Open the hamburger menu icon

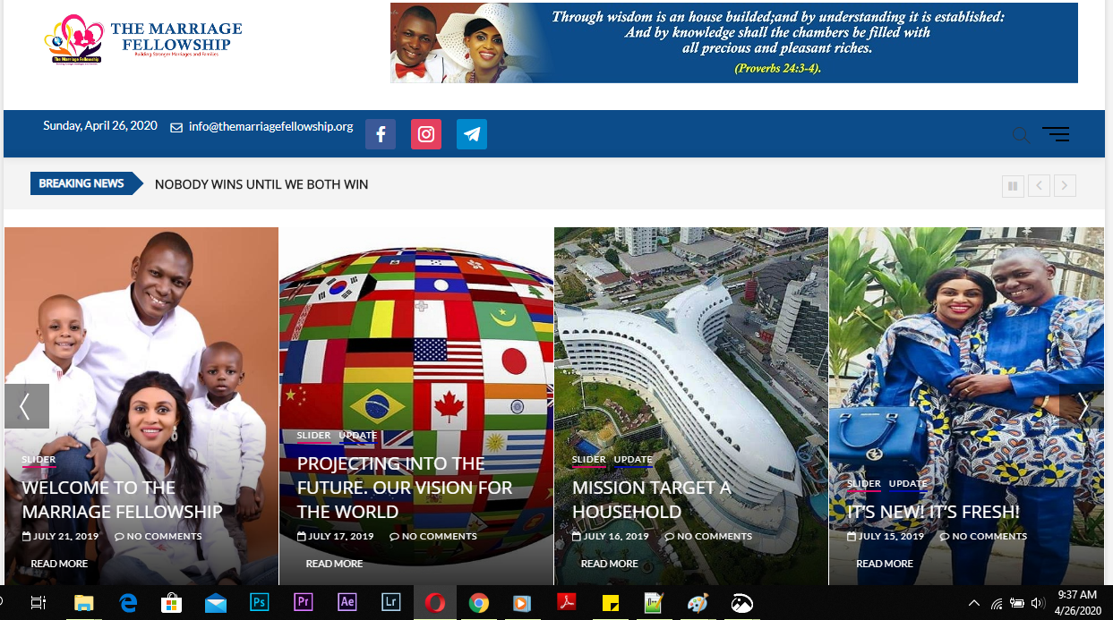[x=1056, y=134]
